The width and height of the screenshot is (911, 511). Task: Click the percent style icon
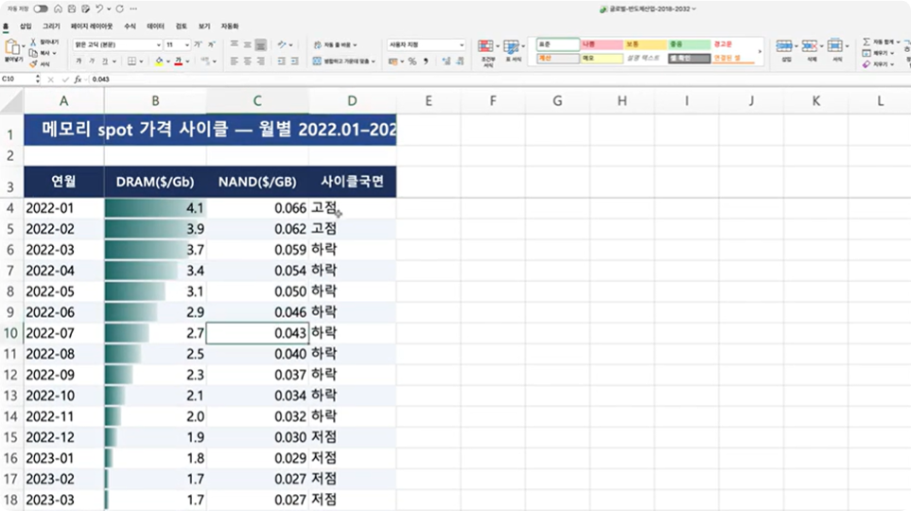pos(412,62)
